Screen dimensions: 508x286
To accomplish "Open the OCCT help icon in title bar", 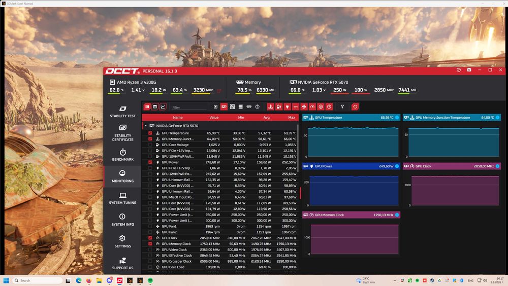I will pyautogui.click(x=458, y=70).
